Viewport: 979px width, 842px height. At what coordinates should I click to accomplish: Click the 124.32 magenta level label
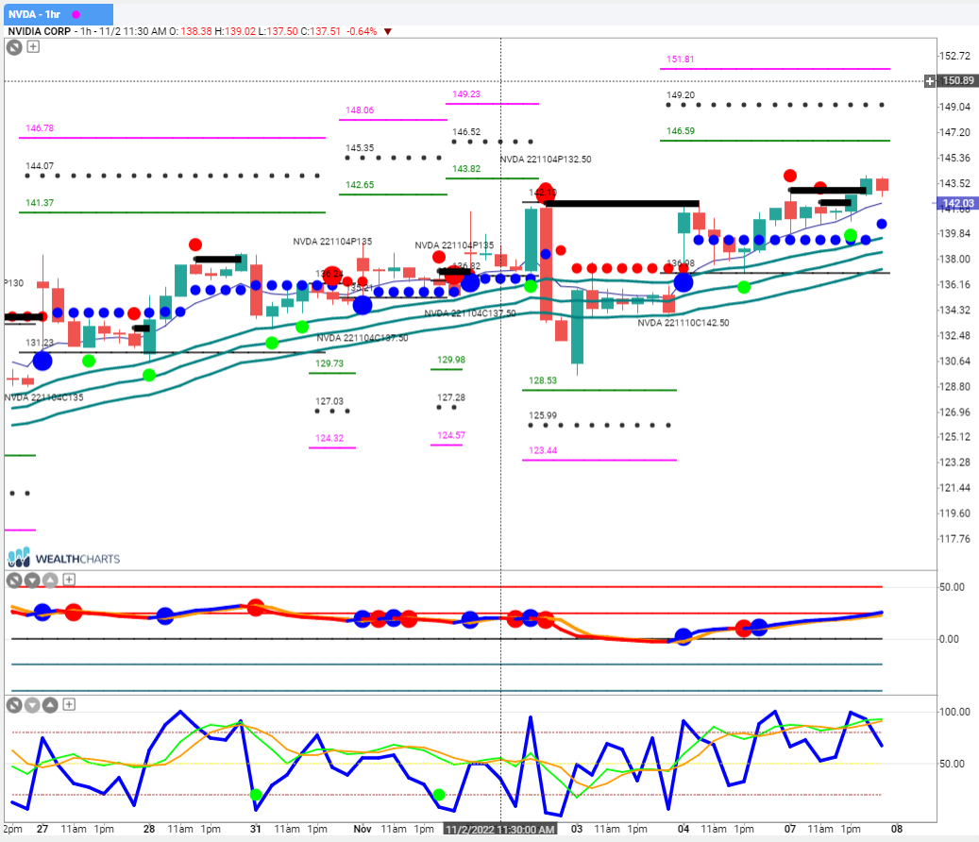(x=329, y=438)
